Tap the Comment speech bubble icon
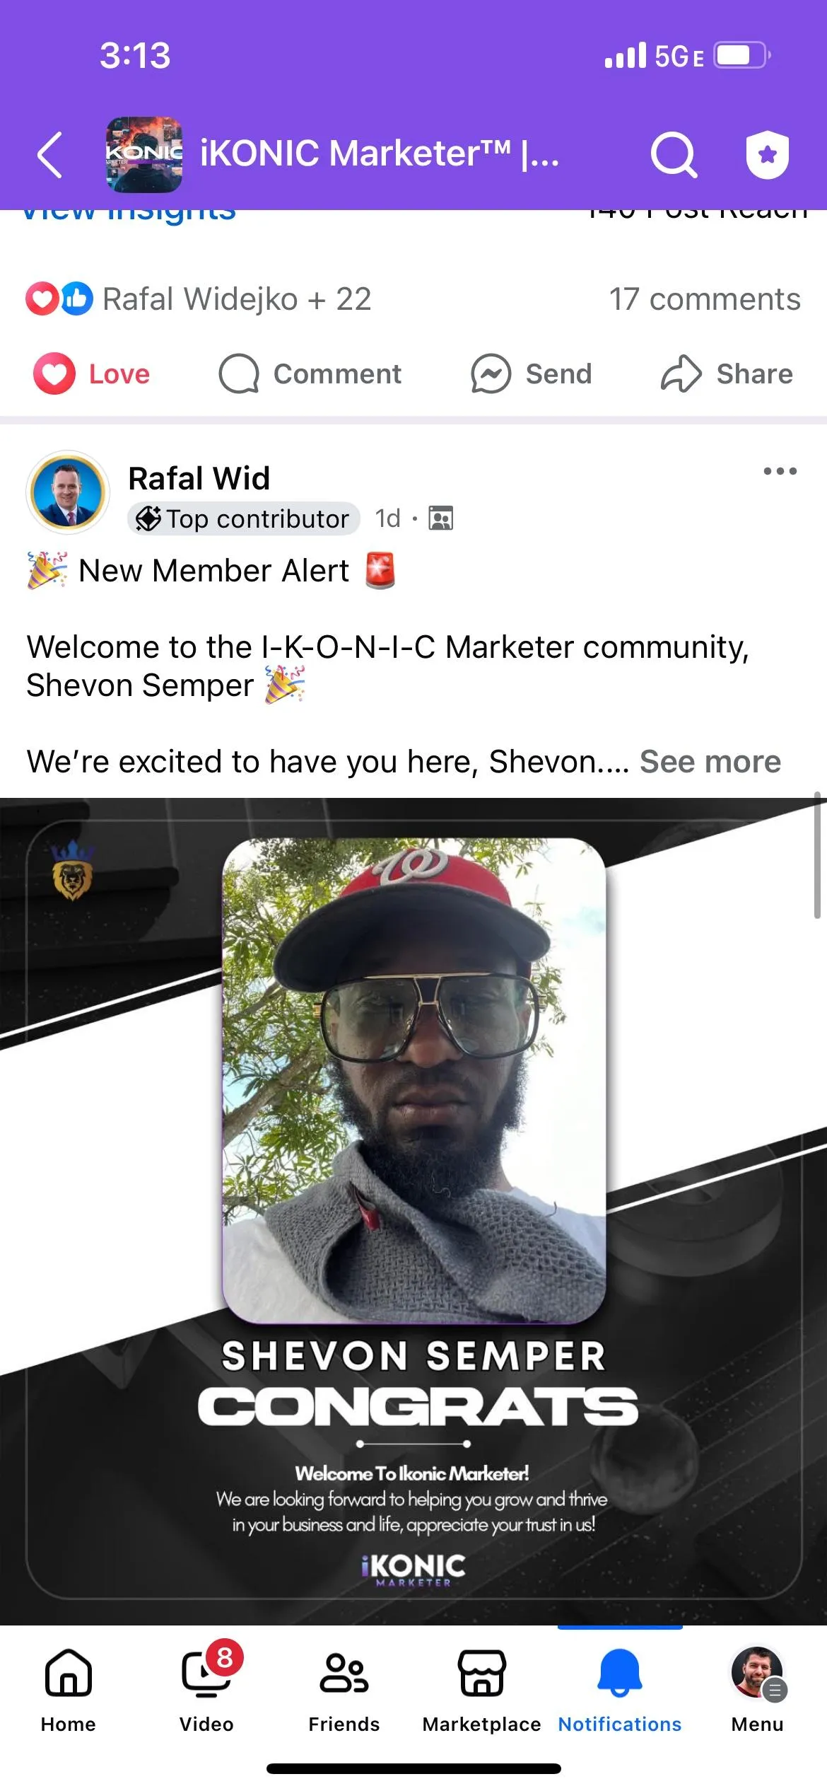827x1791 pixels. click(239, 373)
